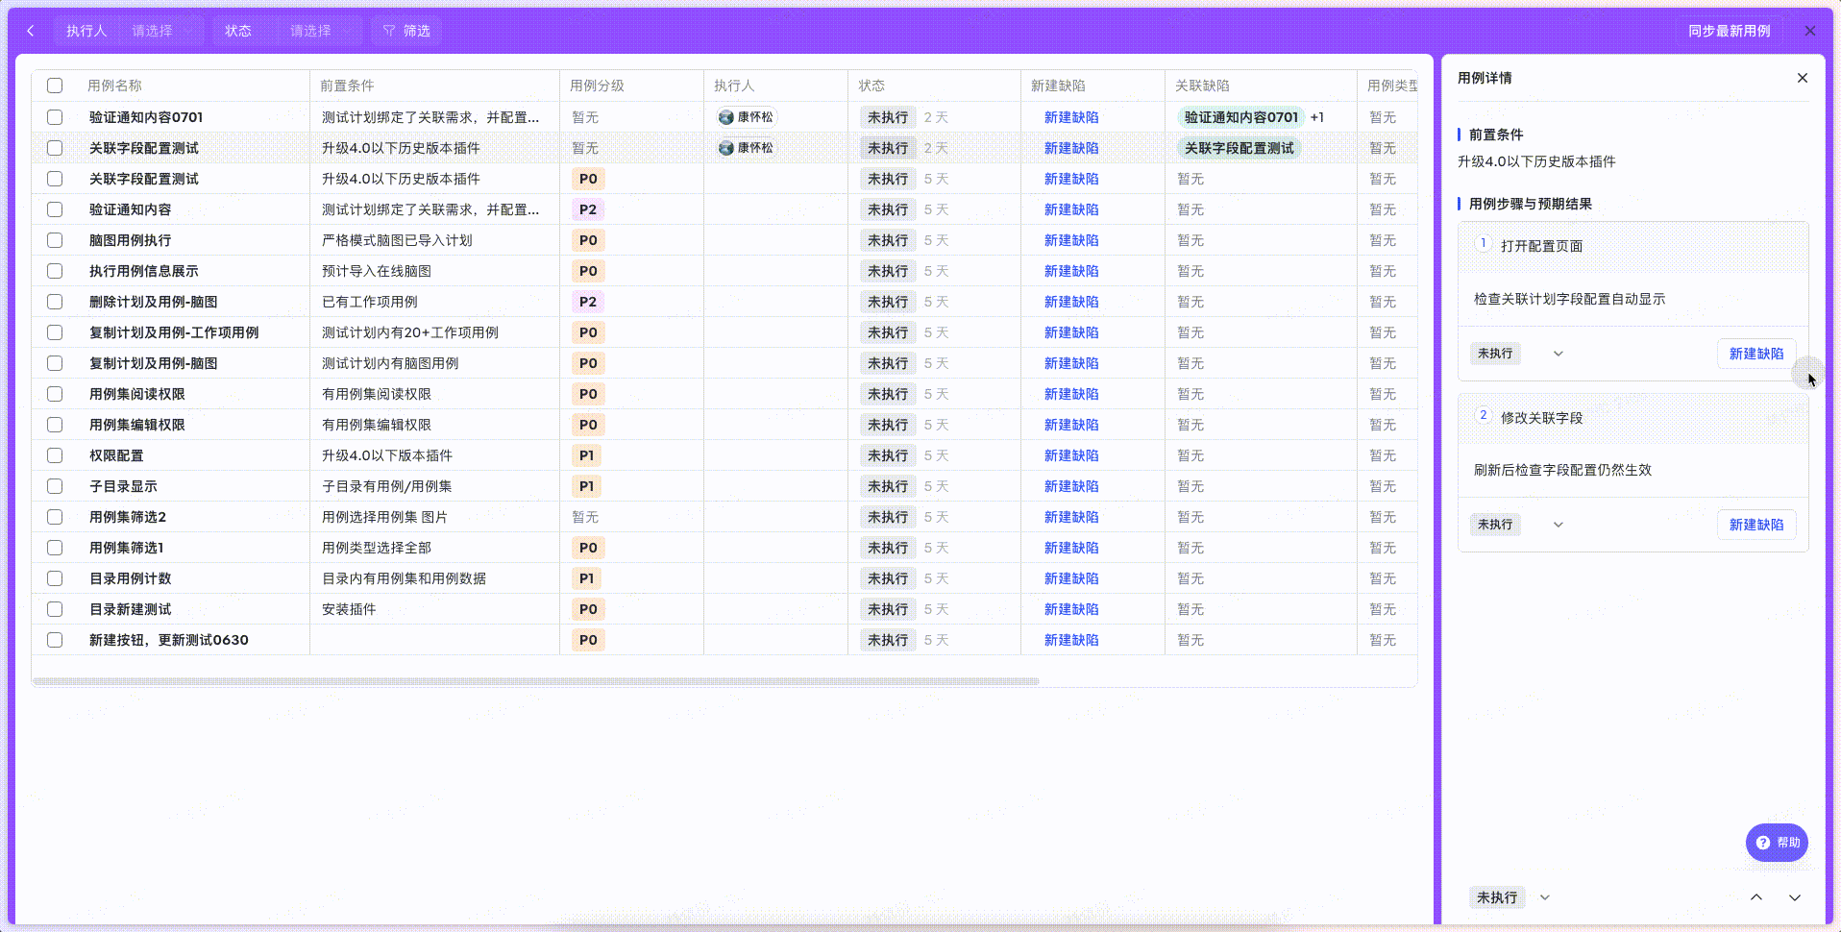
Task: Click 新建缺陷 under step 打开配置页面
Action: tap(1756, 354)
